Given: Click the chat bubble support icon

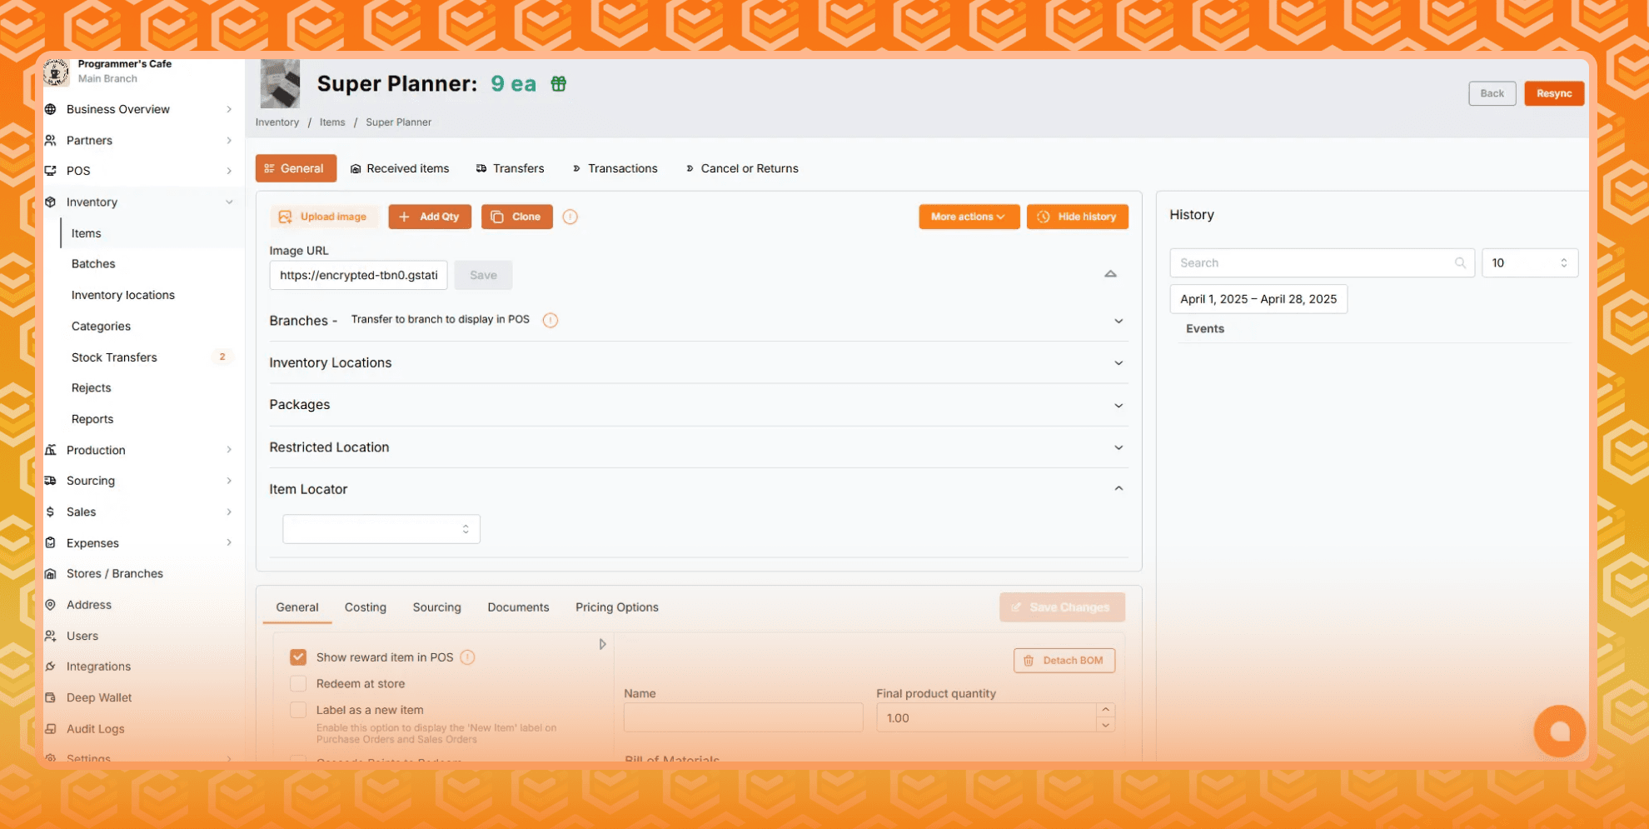Looking at the screenshot, I should [x=1559, y=731].
